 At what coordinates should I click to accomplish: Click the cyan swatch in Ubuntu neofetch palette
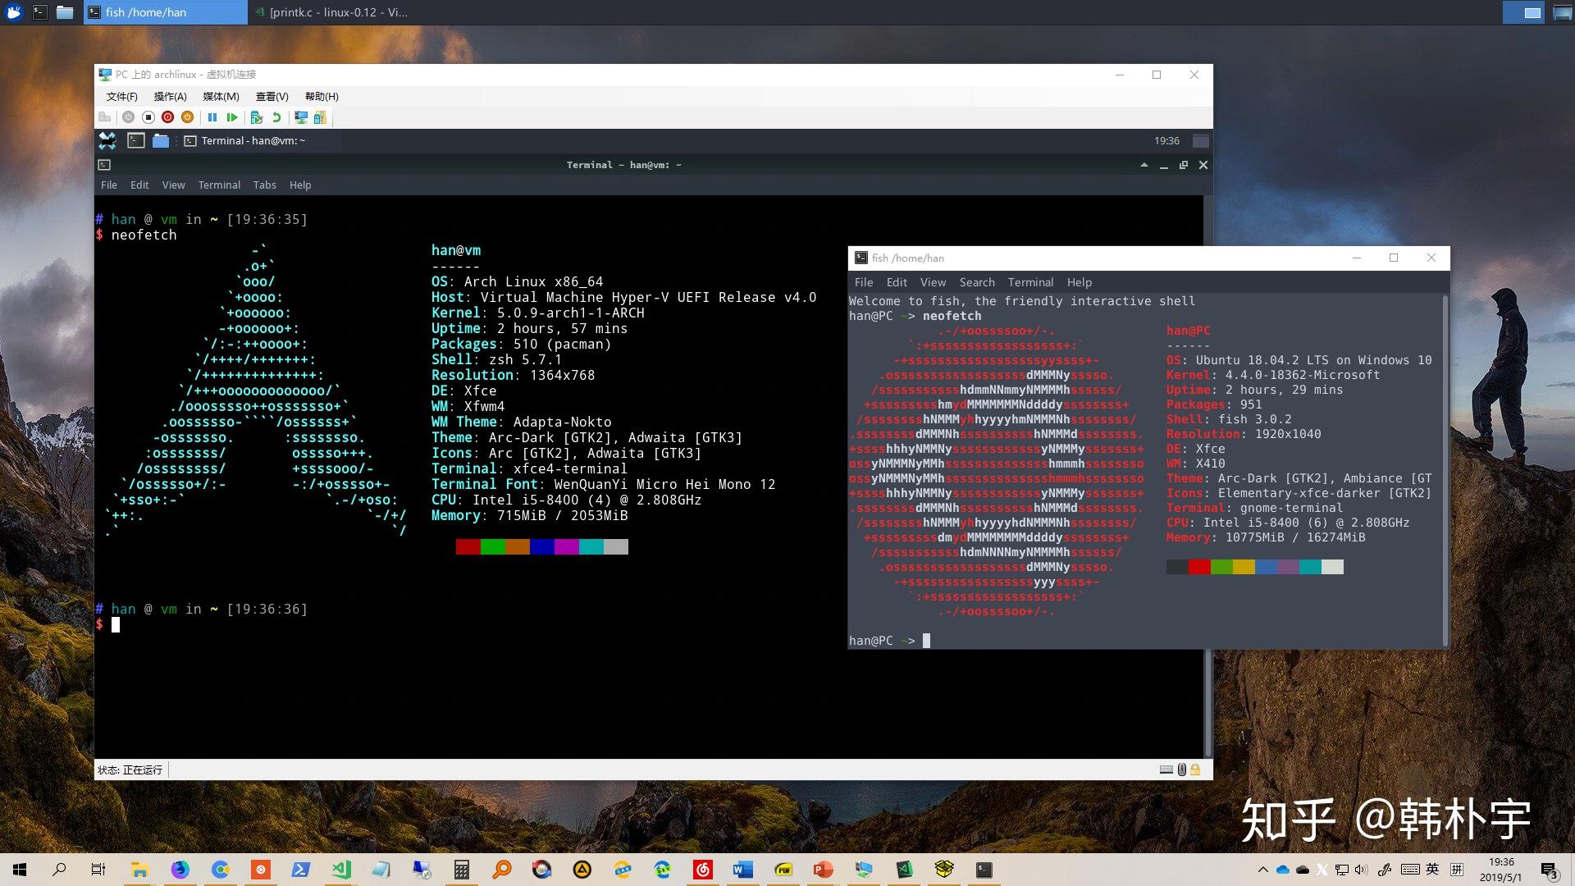[1310, 567]
